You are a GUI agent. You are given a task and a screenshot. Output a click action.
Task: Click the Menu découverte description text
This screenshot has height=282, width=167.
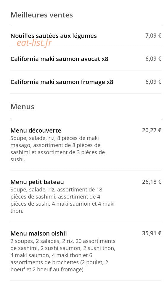coord(57,149)
